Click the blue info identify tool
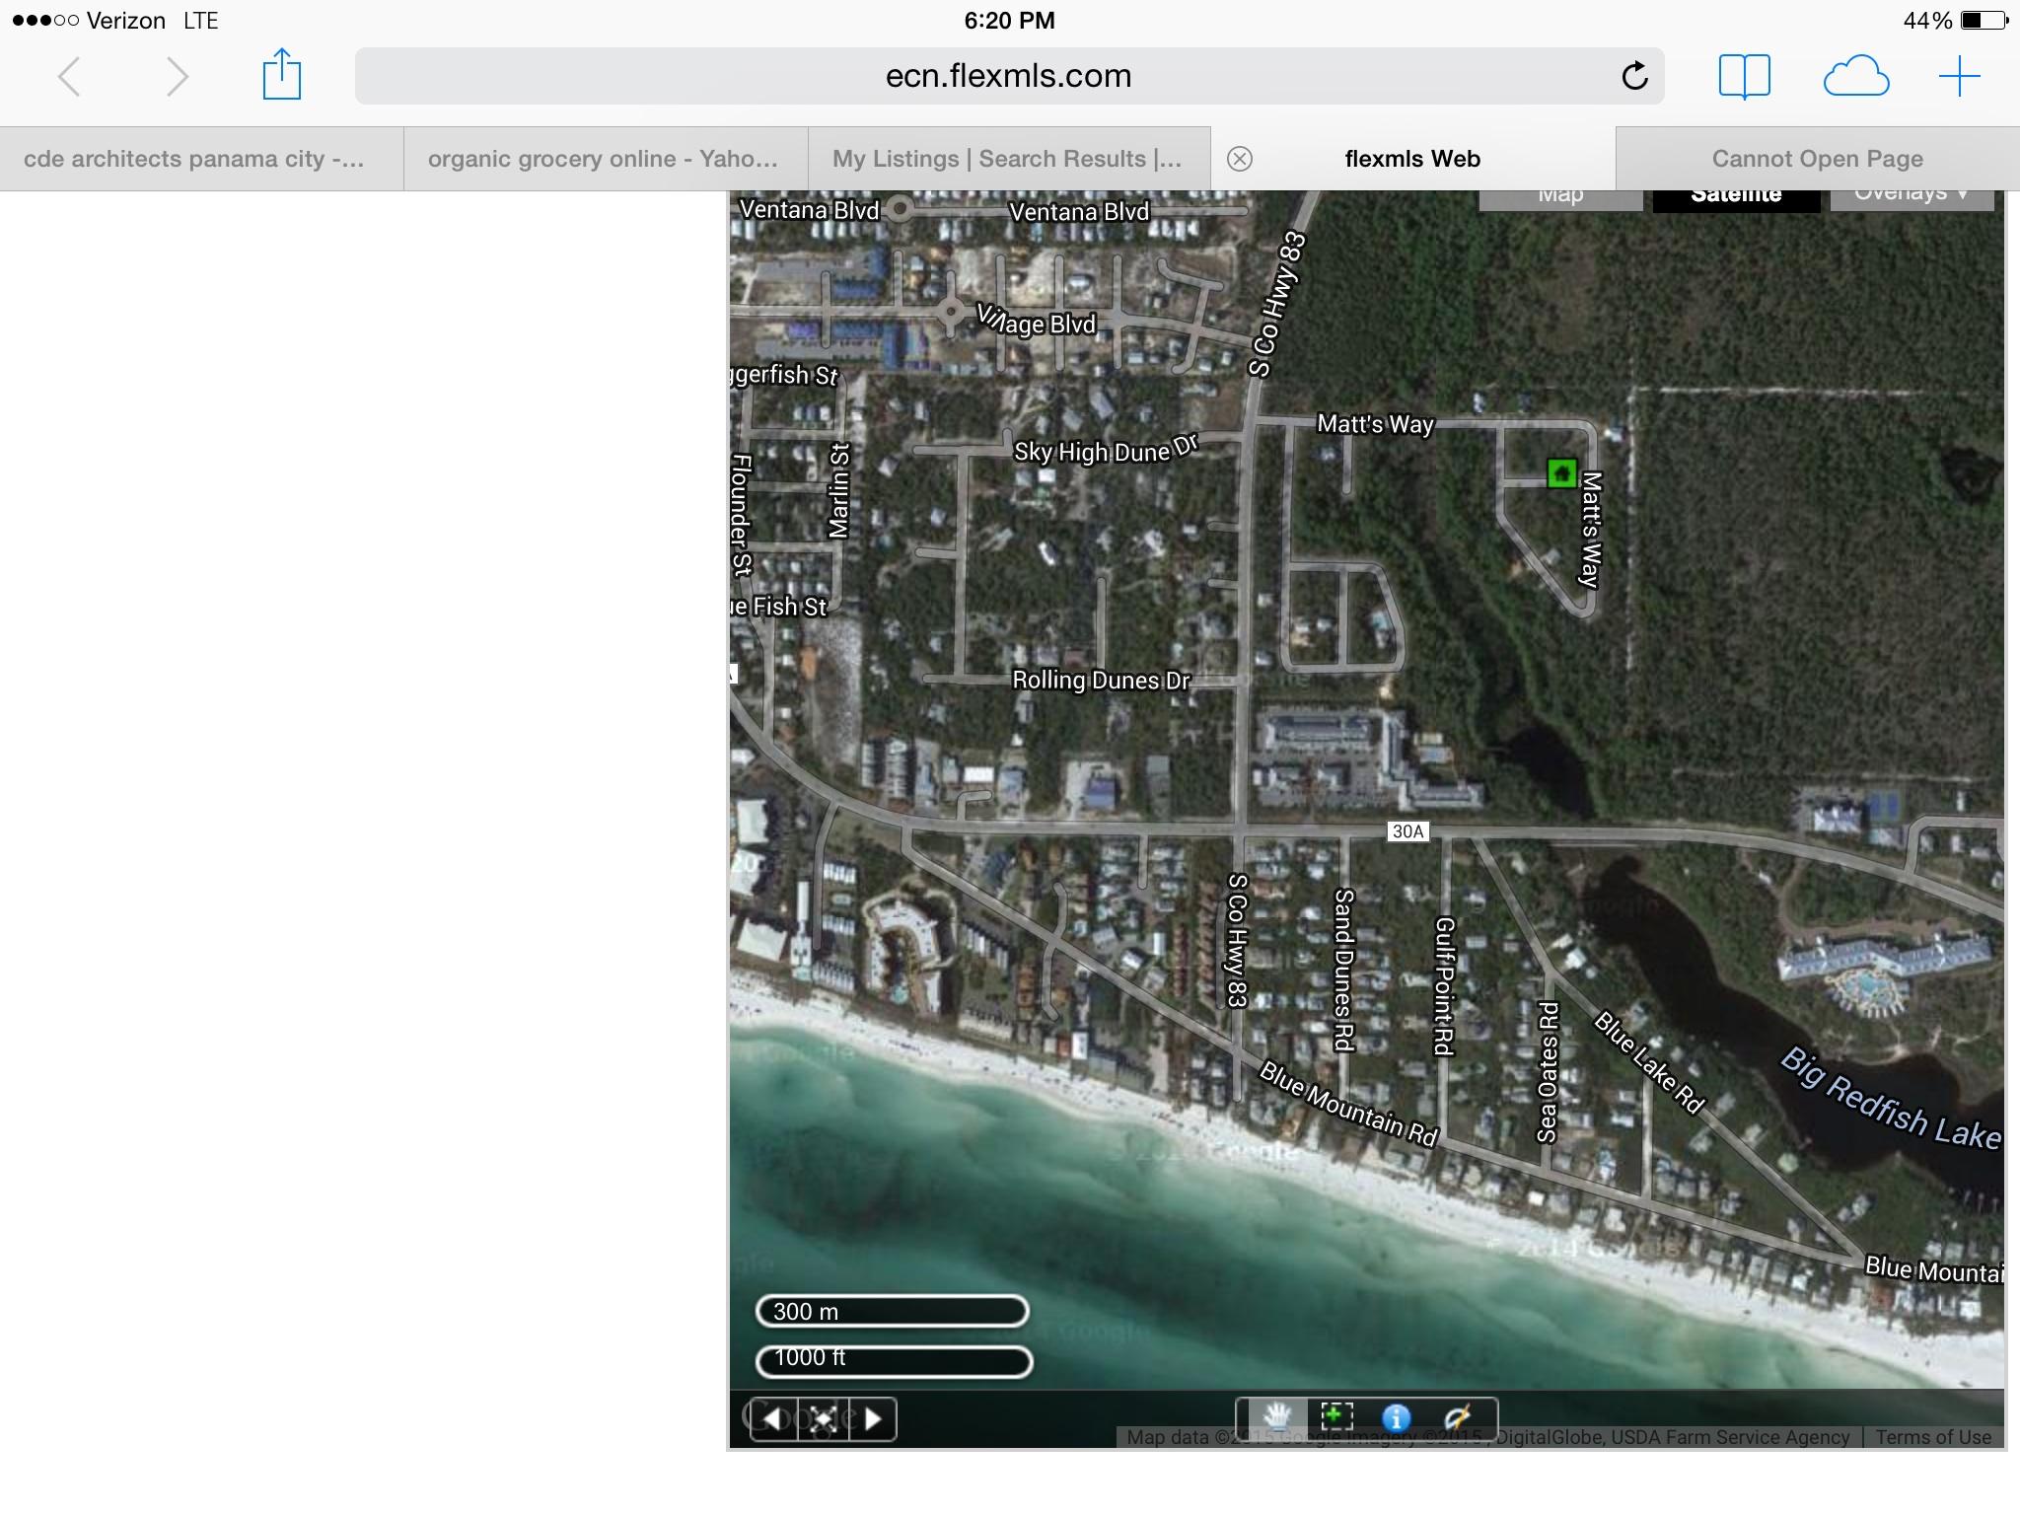The height and width of the screenshot is (1515, 2020). click(x=1396, y=1418)
